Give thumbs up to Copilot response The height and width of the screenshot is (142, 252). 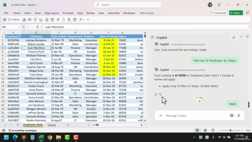[x=156, y=94]
